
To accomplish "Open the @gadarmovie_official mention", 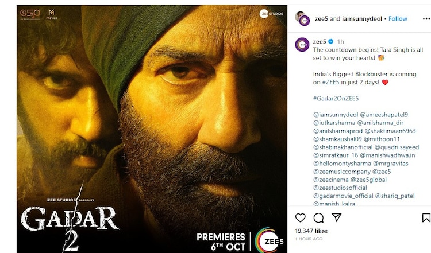I will 343,196.
